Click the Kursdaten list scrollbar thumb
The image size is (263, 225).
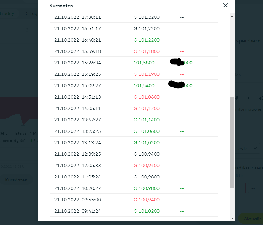point(232,142)
